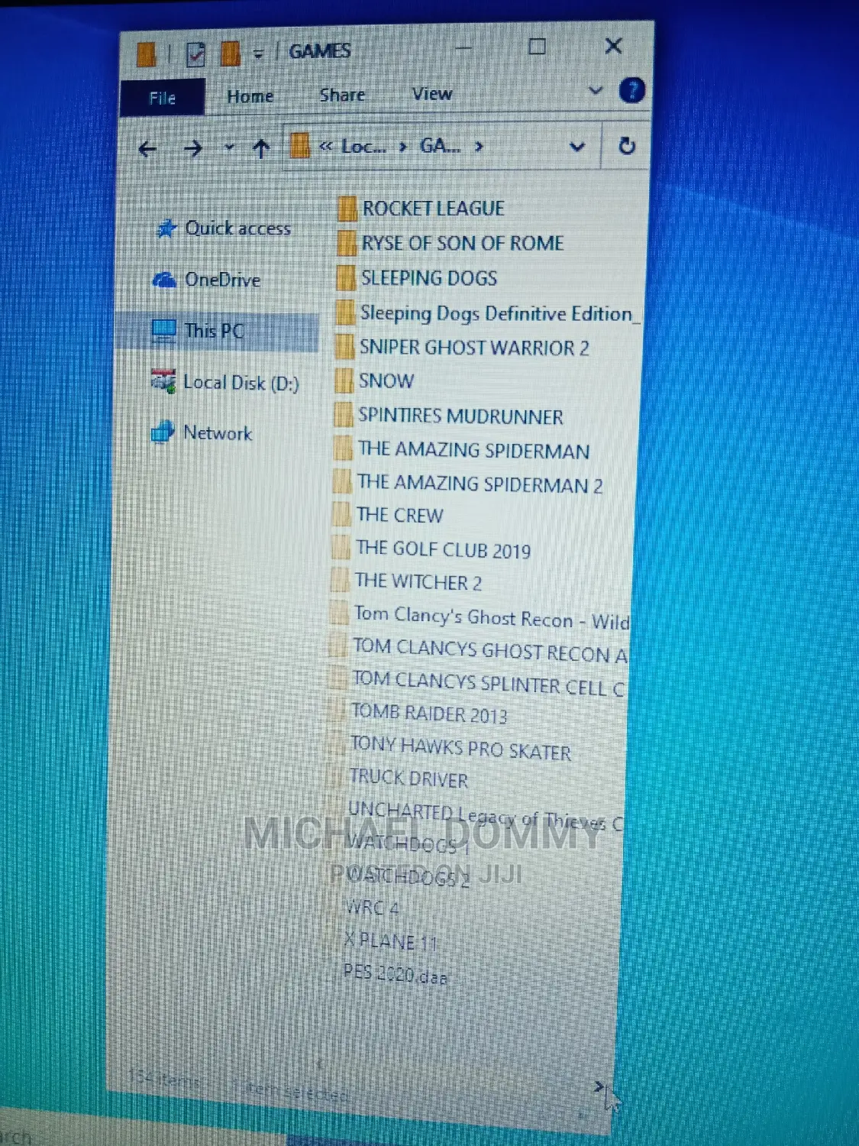Select Sleeping Dogs Definitive Edition folder icon
Image resolution: width=859 pixels, height=1146 pixels.
point(345,312)
